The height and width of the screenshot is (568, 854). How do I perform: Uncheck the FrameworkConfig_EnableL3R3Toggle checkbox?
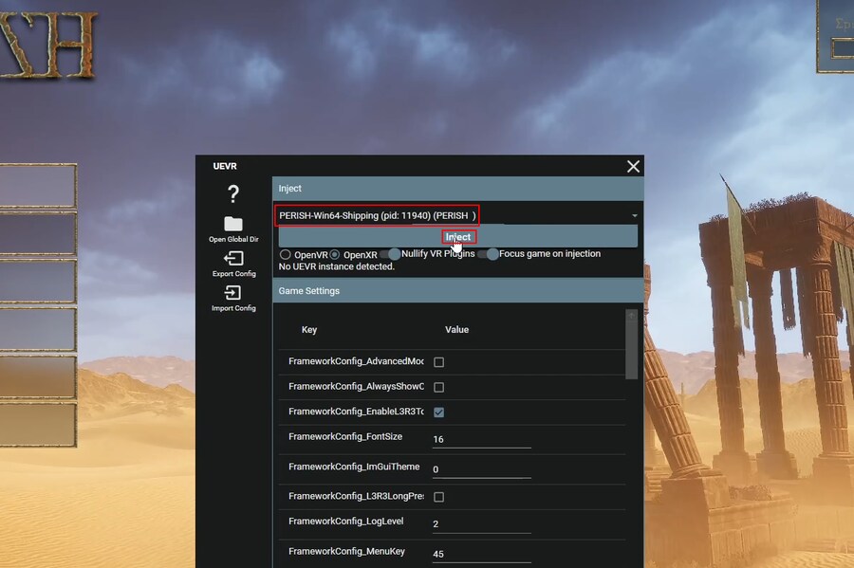[438, 412]
